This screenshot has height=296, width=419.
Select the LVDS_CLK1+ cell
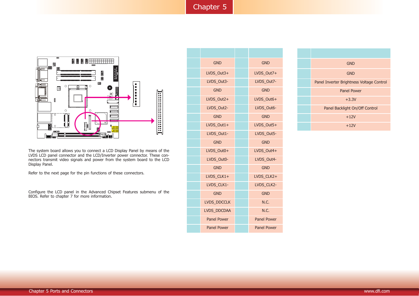point(217,177)
